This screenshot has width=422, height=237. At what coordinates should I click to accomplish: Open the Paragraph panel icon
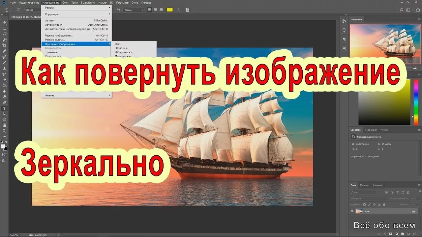(x=344, y=39)
